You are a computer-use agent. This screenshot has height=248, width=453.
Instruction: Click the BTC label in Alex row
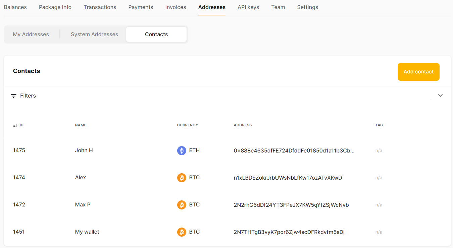pyautogui.click(x=194, y=178)
